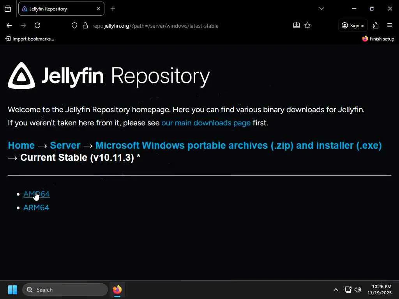
Task: Open the Windows Start menu
Action: (x=12, y=290)
